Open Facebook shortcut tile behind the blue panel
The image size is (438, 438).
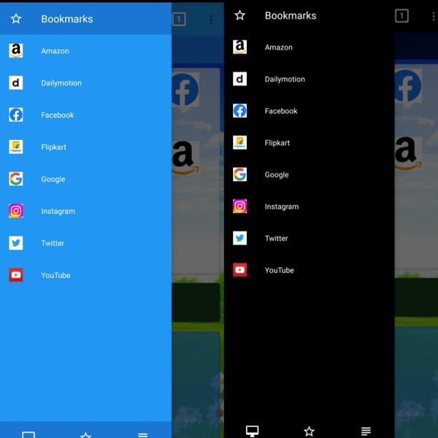point(185,90)
